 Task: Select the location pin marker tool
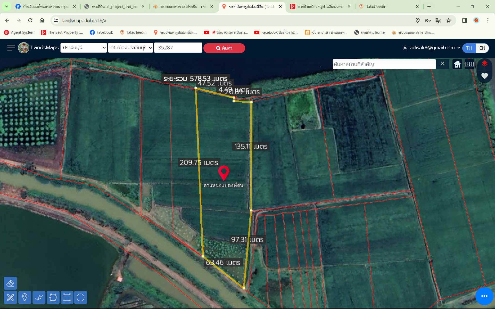click(25, 297)
